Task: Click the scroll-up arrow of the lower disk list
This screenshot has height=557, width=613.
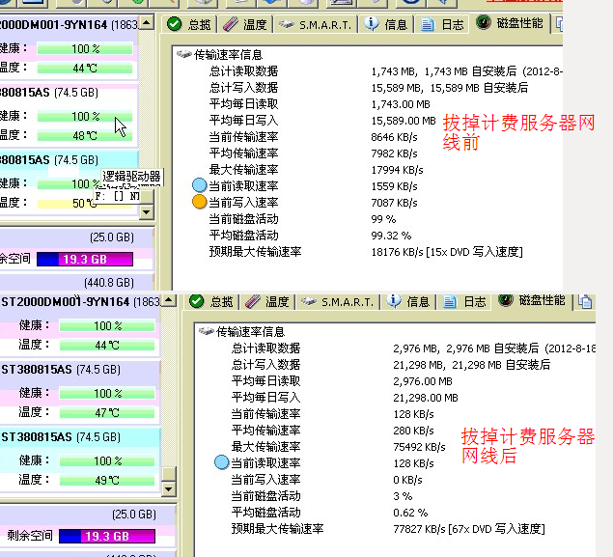Action: click(x=169, y=300)
